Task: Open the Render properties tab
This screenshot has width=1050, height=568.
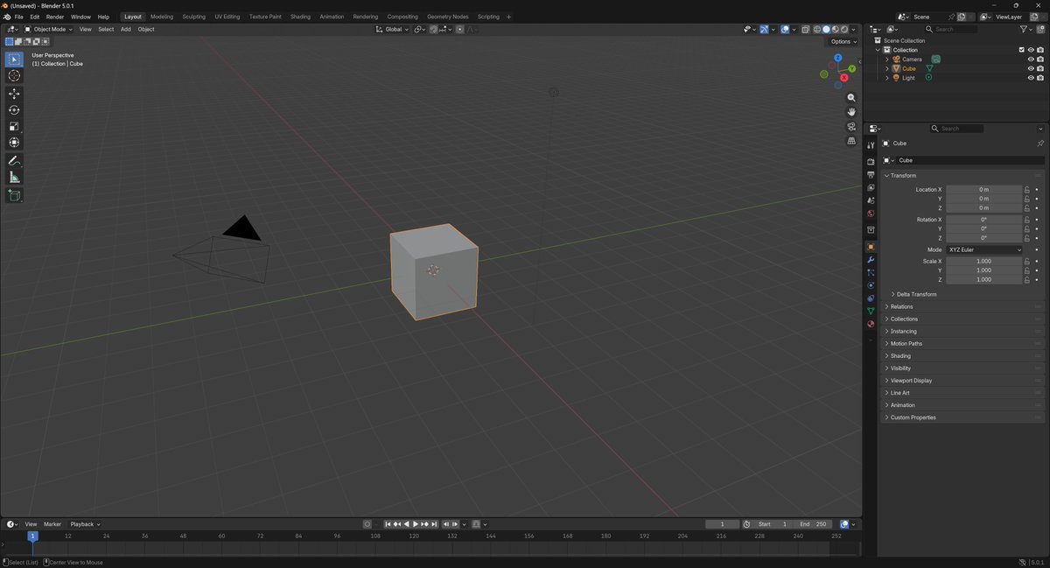Action: pos(871,162)
